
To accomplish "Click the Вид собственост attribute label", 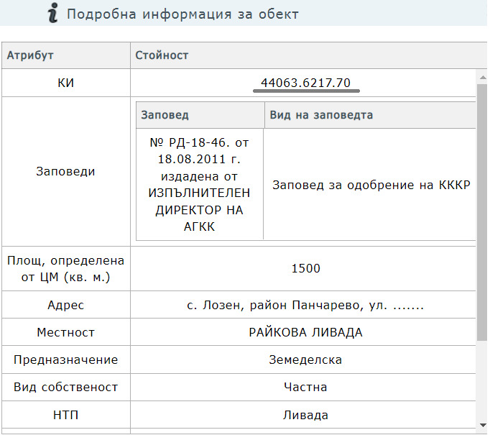I will pyautogui.click(x=66, y=387).
